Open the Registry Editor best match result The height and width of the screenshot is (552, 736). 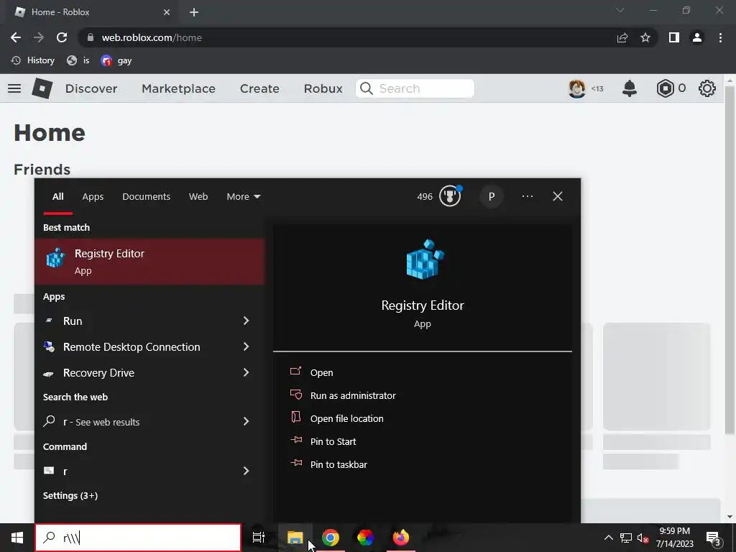point(149,261)
